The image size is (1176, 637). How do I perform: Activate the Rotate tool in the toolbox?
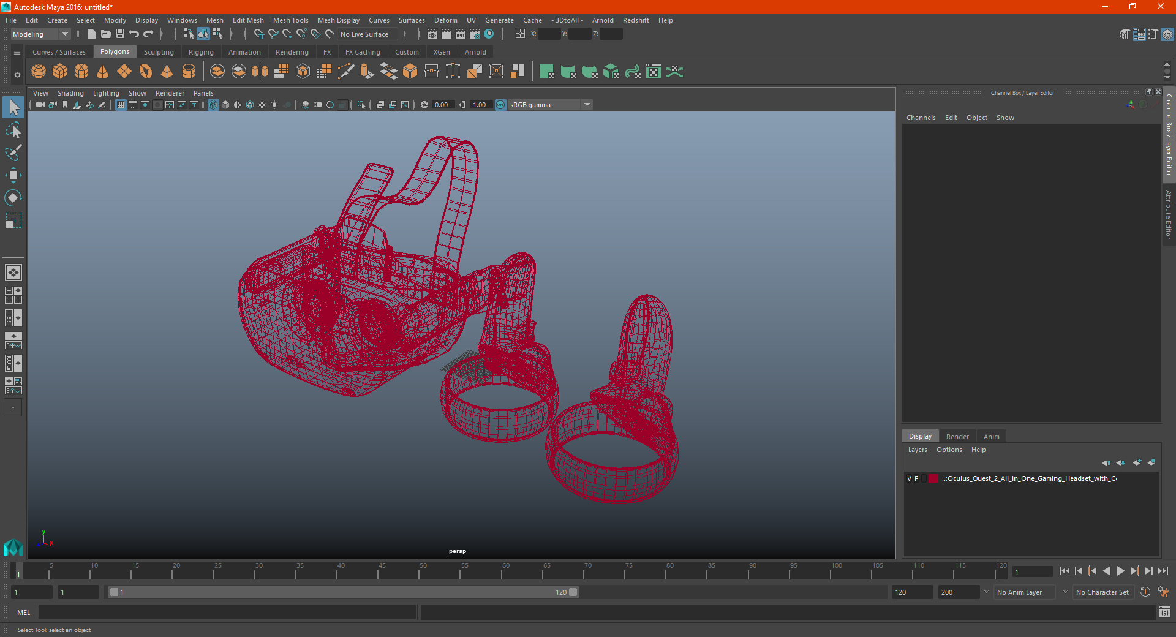click(x=13, y=198)
